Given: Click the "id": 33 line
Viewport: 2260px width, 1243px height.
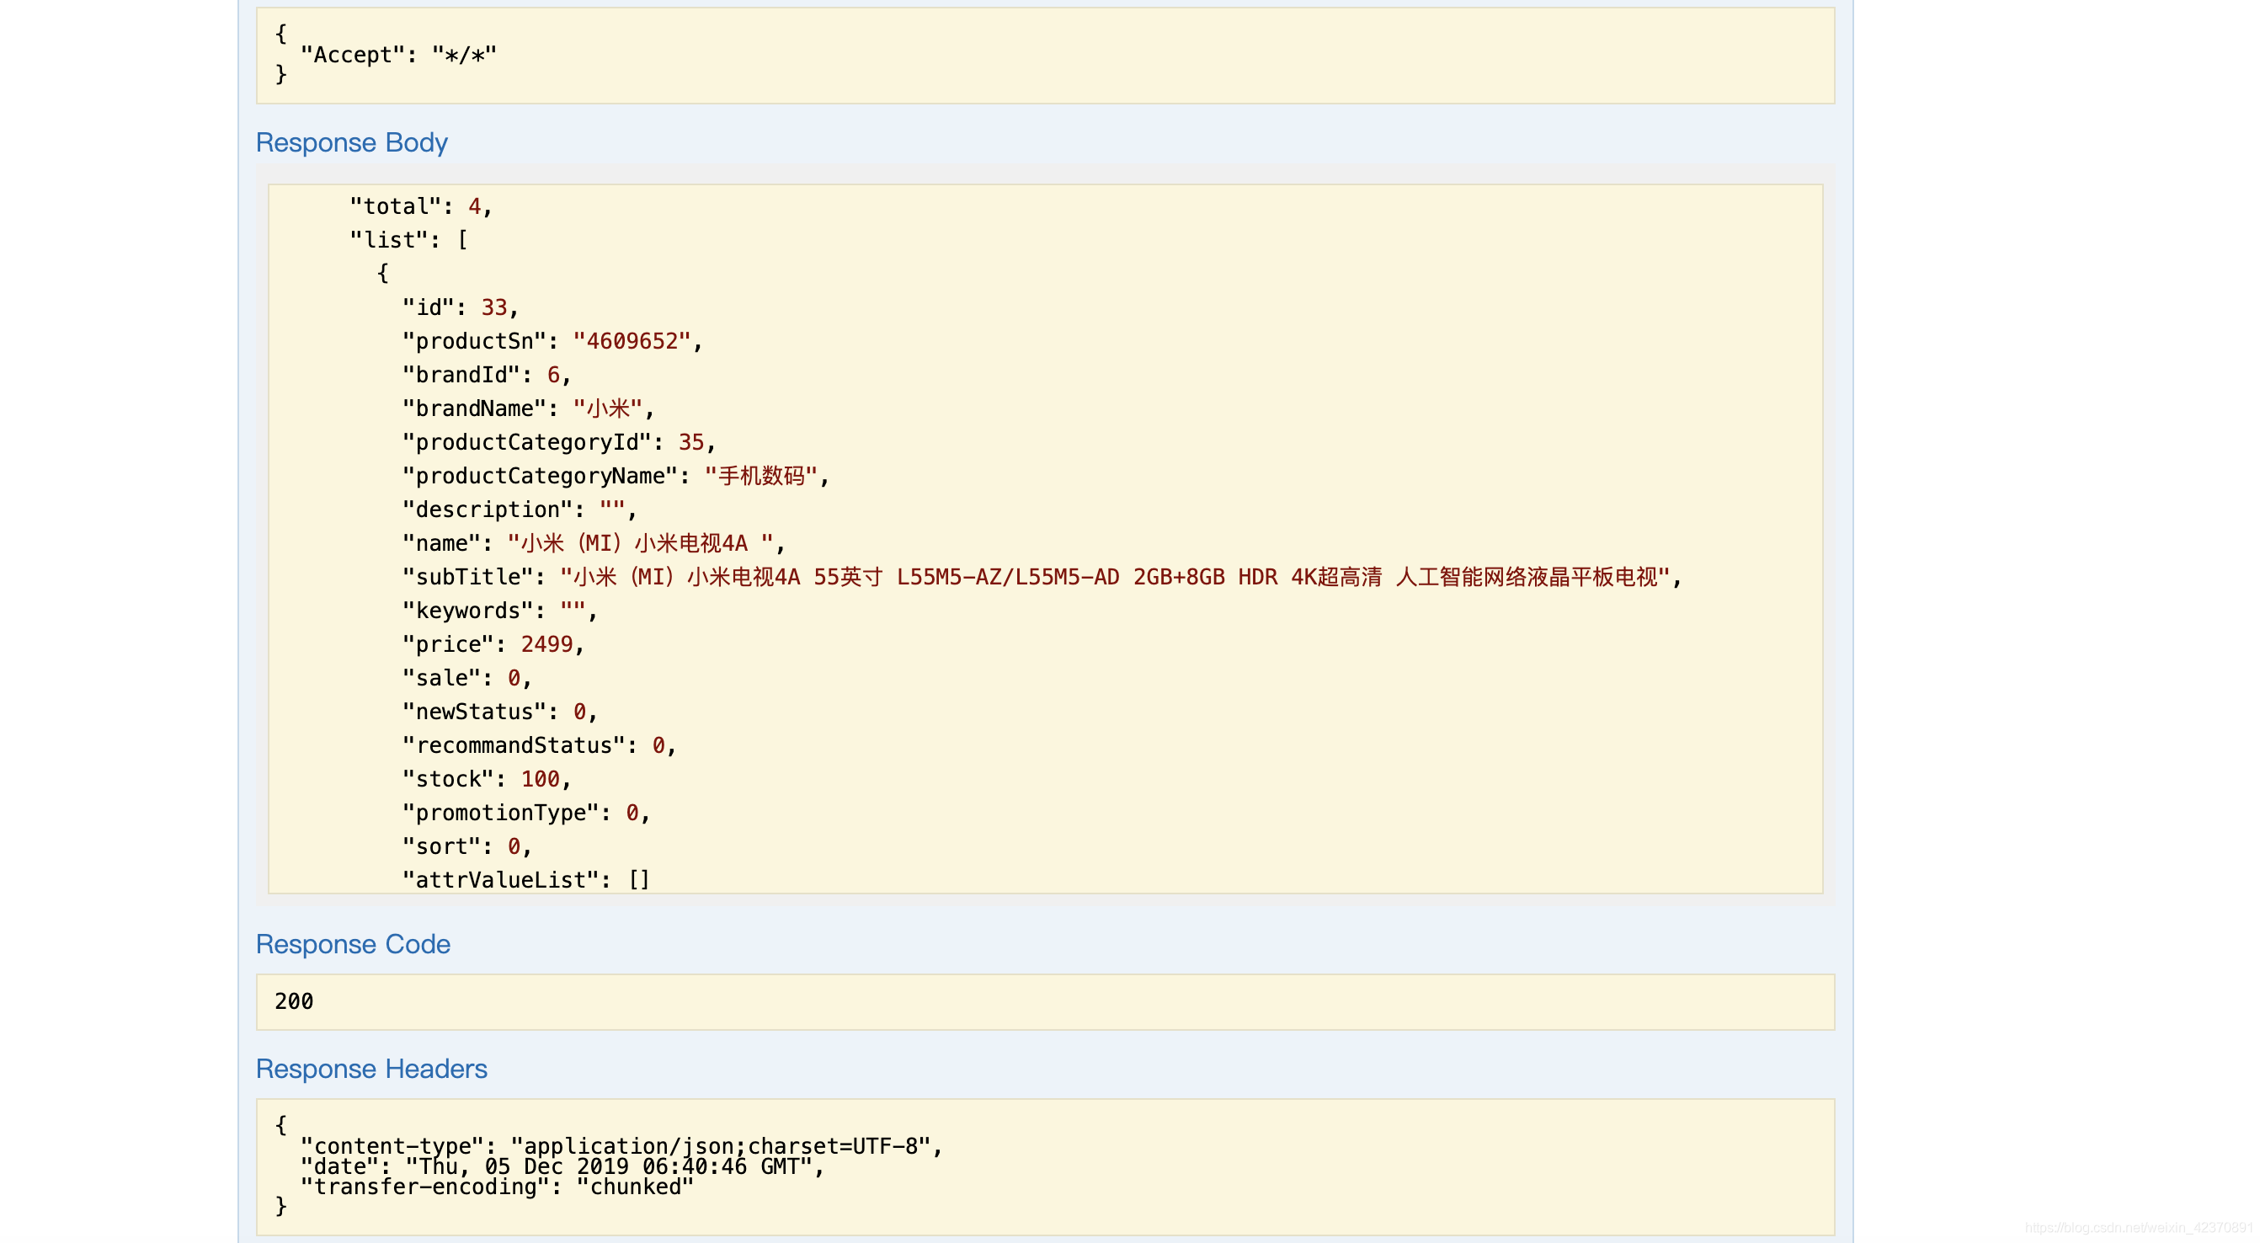Looking at the screenshot, I should [461, 308].
